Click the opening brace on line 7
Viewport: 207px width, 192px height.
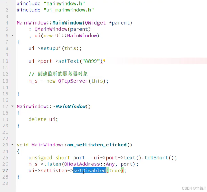(18, 42)
